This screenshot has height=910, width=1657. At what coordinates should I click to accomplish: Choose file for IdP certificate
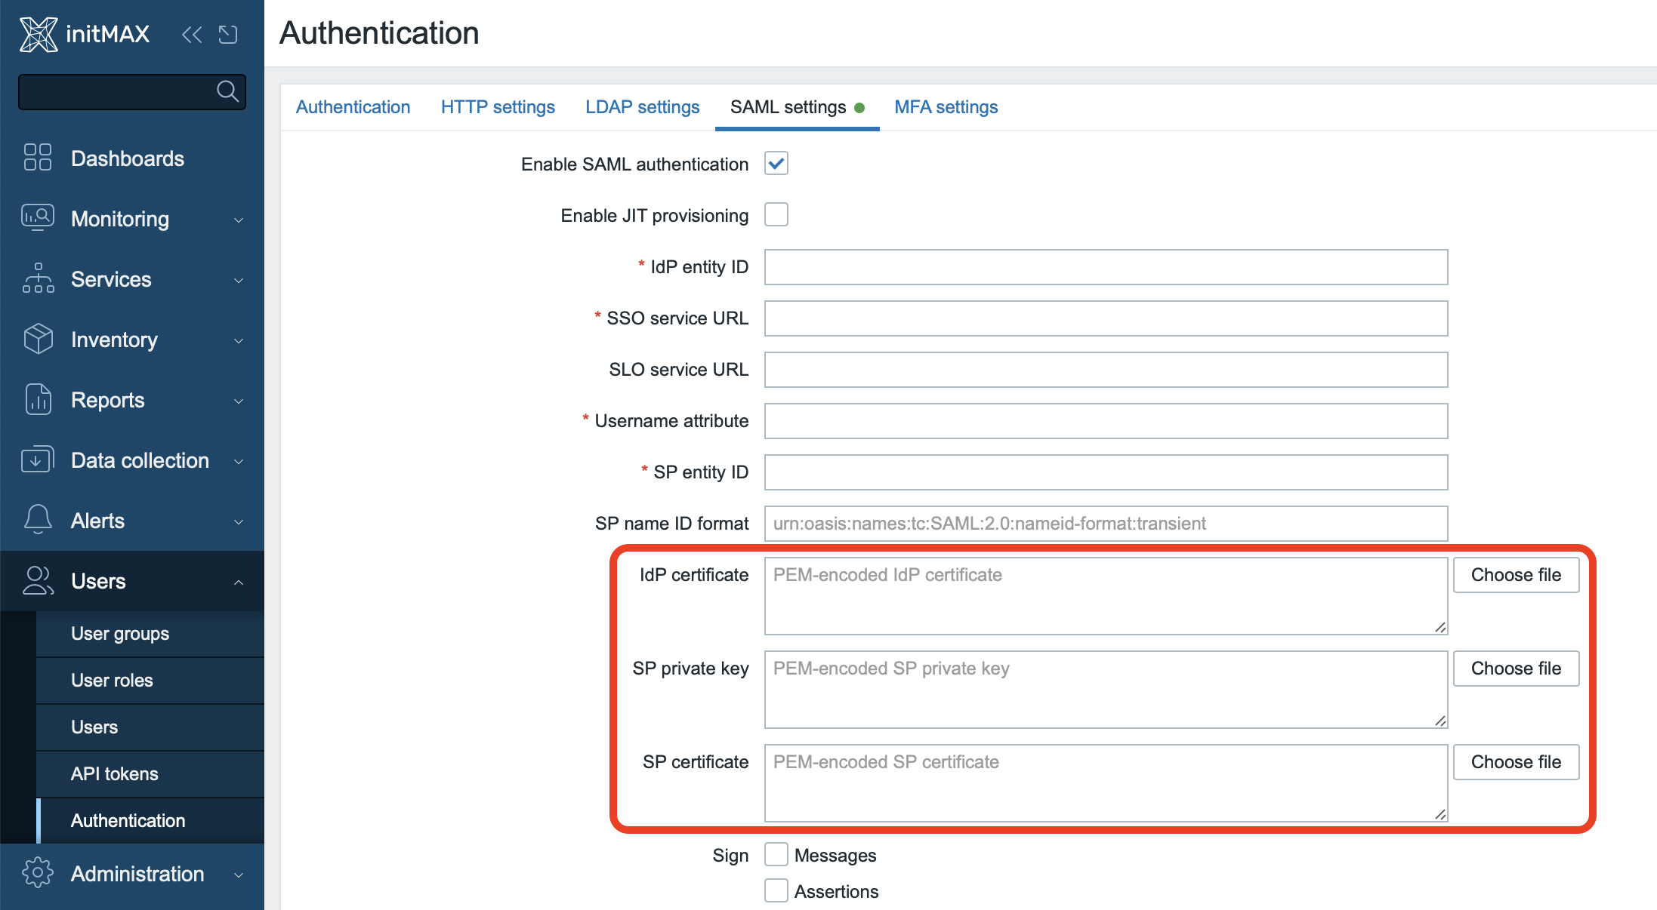pos(1516,575)
